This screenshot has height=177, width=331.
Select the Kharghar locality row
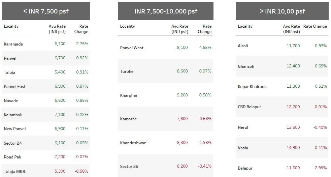coord(129,95)
